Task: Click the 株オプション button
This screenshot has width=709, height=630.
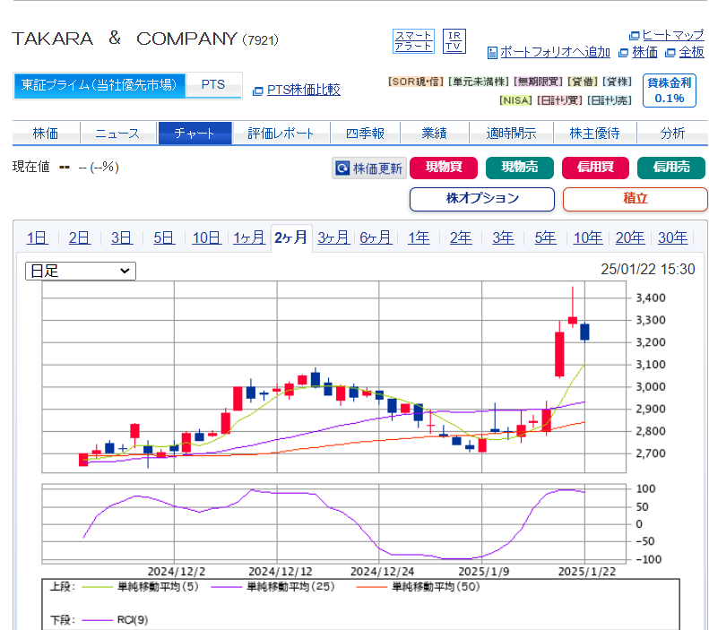Action: click(481, 198)
